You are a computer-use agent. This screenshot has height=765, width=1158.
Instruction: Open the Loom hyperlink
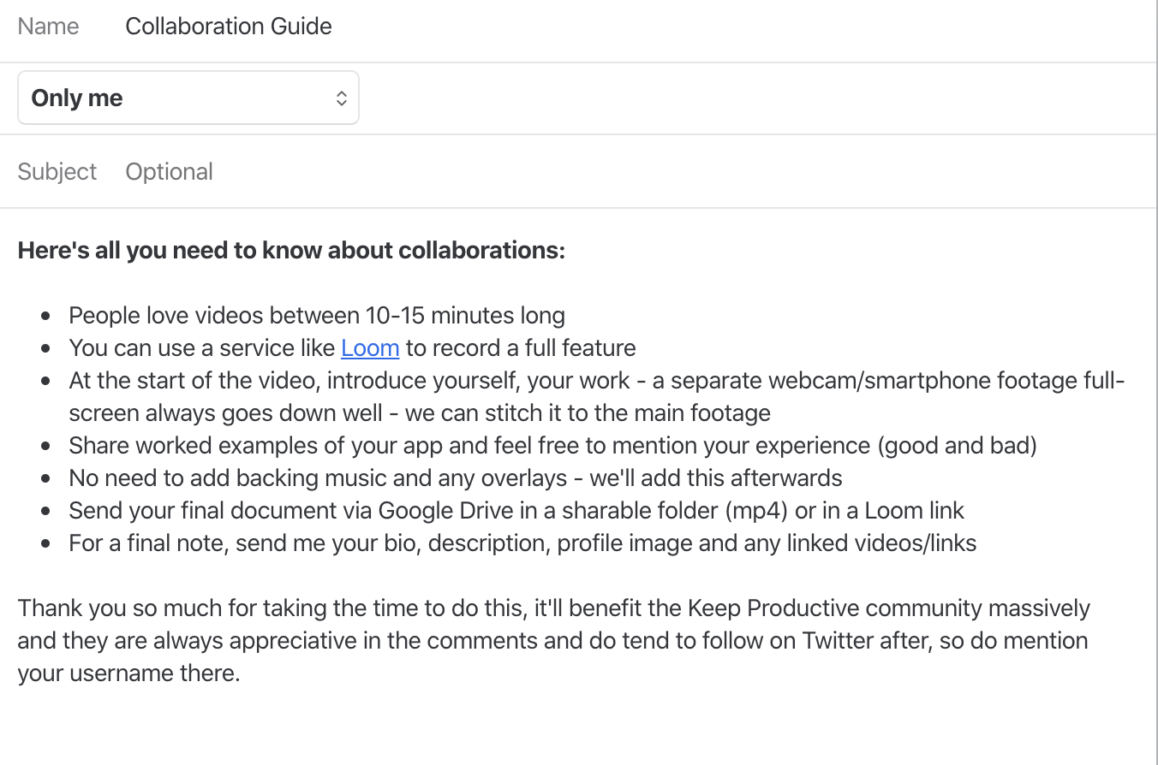point(370,348)
